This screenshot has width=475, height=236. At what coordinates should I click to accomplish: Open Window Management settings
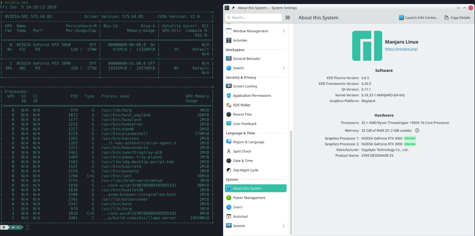pos(255,31)
